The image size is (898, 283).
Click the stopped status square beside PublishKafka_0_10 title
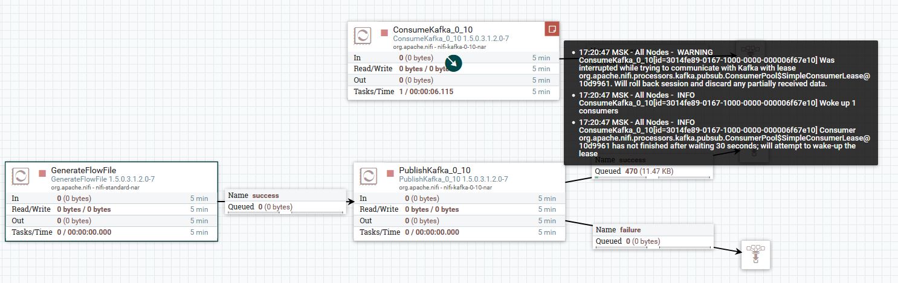pyautogui.click(x=390, y=173)
